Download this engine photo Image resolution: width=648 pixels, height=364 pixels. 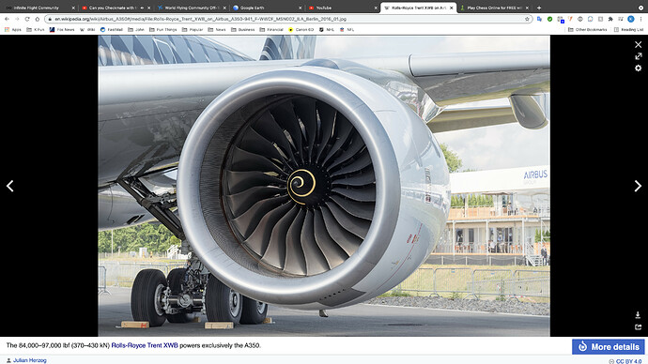tap(638, 315)
